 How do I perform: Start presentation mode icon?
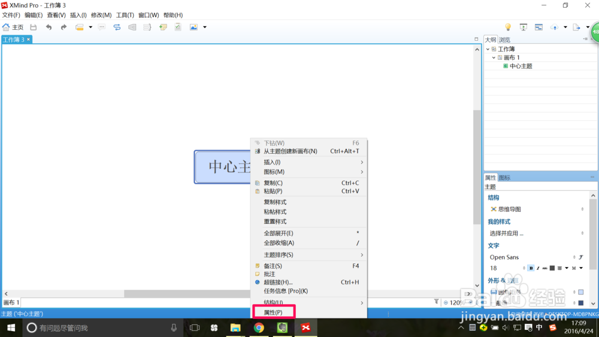(524, 27)
